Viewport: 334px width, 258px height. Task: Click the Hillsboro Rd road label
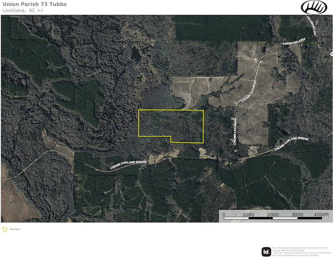coord(311,25)
